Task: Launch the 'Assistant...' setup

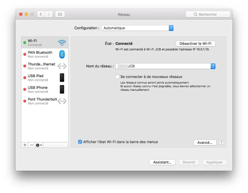Action: tap(162, 162)
